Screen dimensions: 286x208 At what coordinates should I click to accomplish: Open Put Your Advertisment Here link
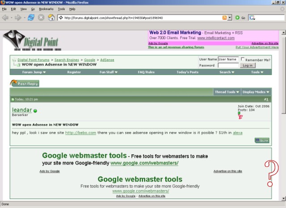(x=257, y=47)
